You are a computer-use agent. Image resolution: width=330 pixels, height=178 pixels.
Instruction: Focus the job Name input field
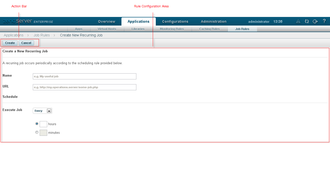(85, 76)
